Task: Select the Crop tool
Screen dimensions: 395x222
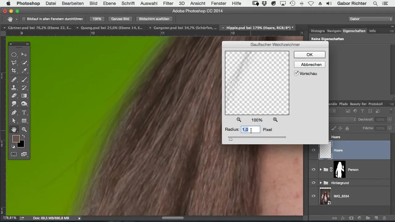Action: (x=14, y=71)
